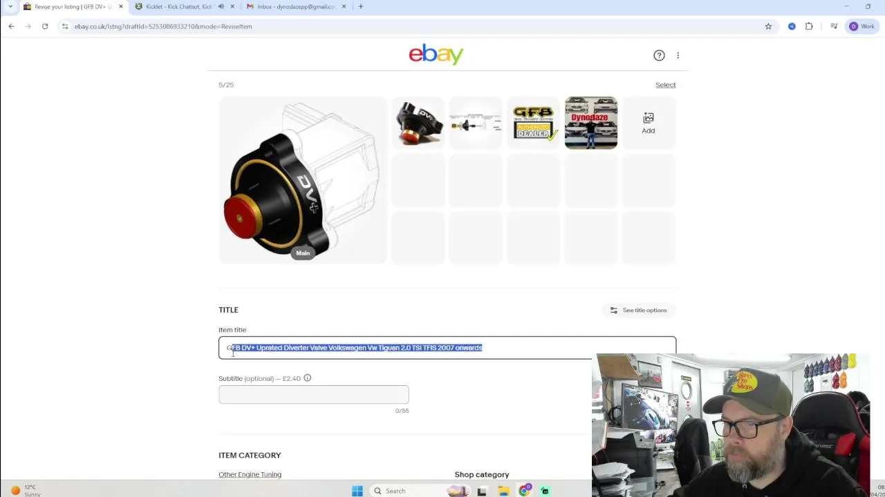Click the See title options sliders icon
The image size is (885, 497).
tap(614, 311)
